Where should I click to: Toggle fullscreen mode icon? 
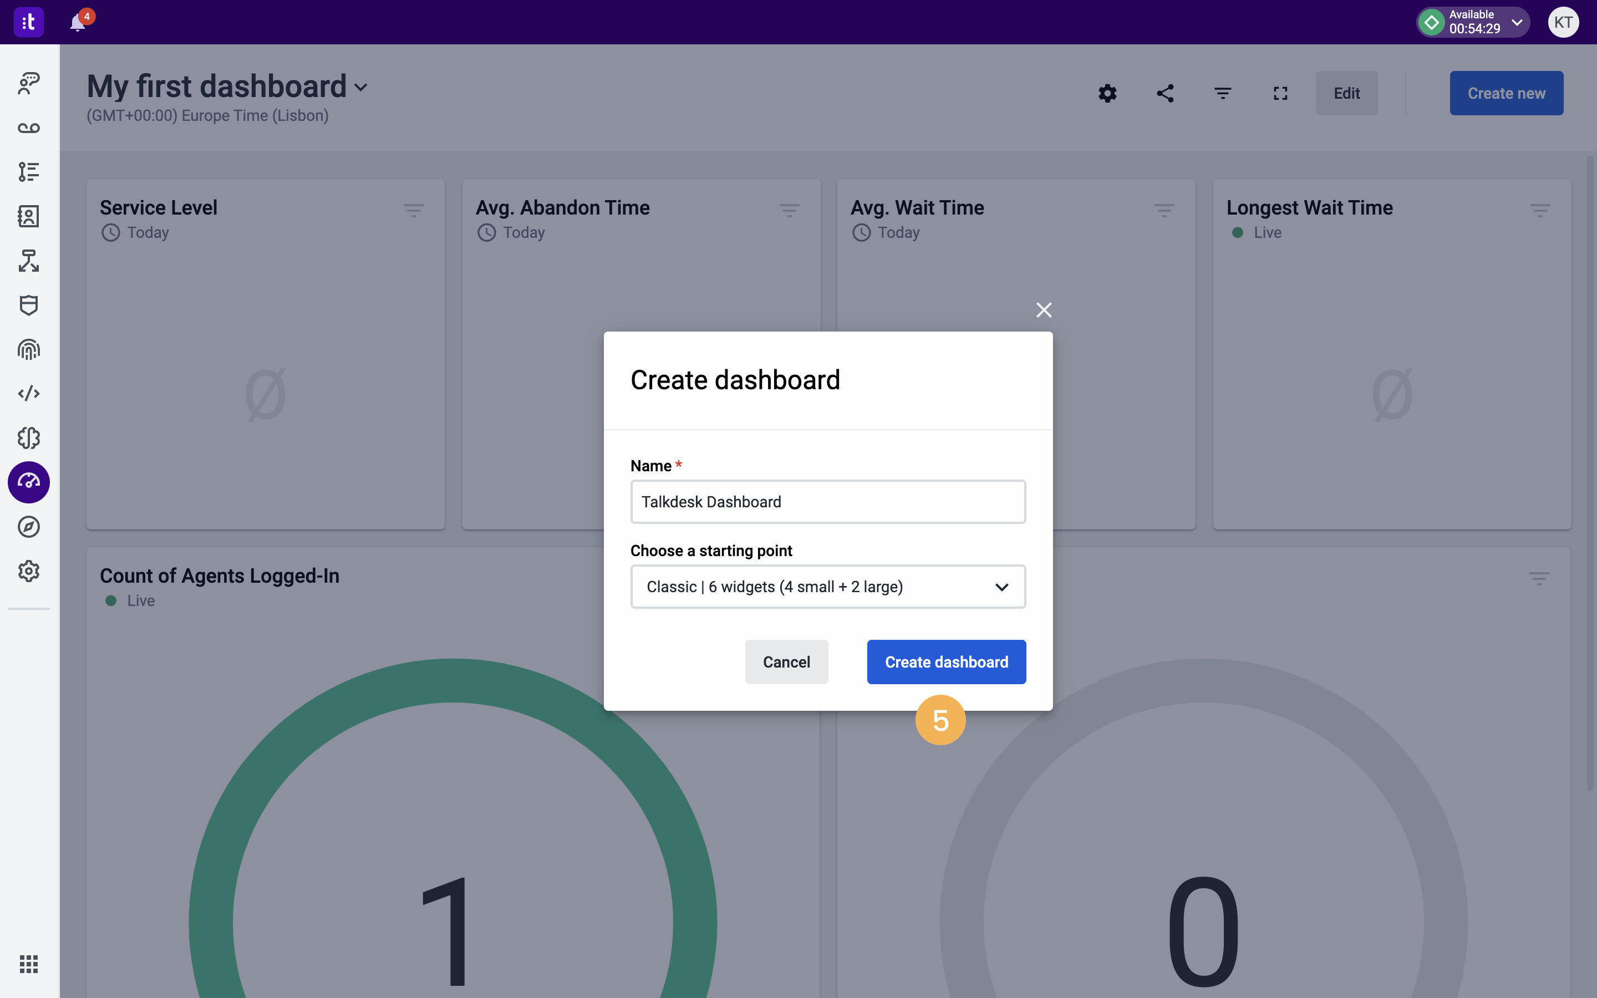[x=1280, y=93]
